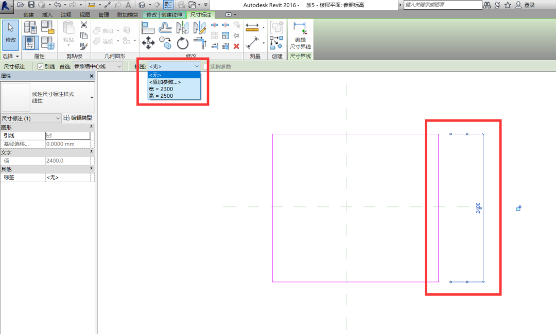Click the Modify (修改) arrow tool
Screen dimensions: 556x334
click(11, 35)
